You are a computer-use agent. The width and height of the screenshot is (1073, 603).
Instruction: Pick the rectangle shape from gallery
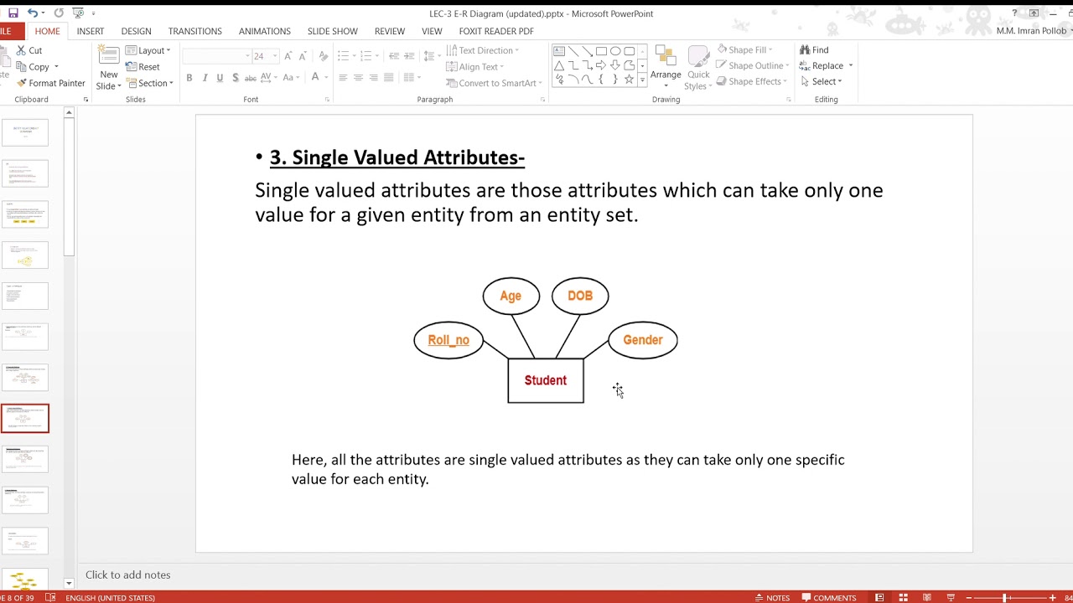pos(601,51)
